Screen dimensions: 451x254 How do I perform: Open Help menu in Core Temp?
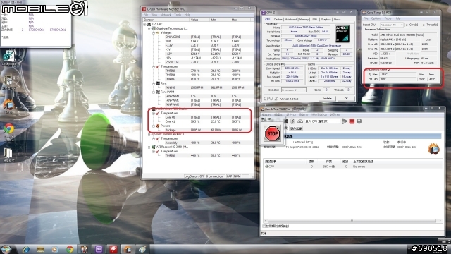coord(397,18)
